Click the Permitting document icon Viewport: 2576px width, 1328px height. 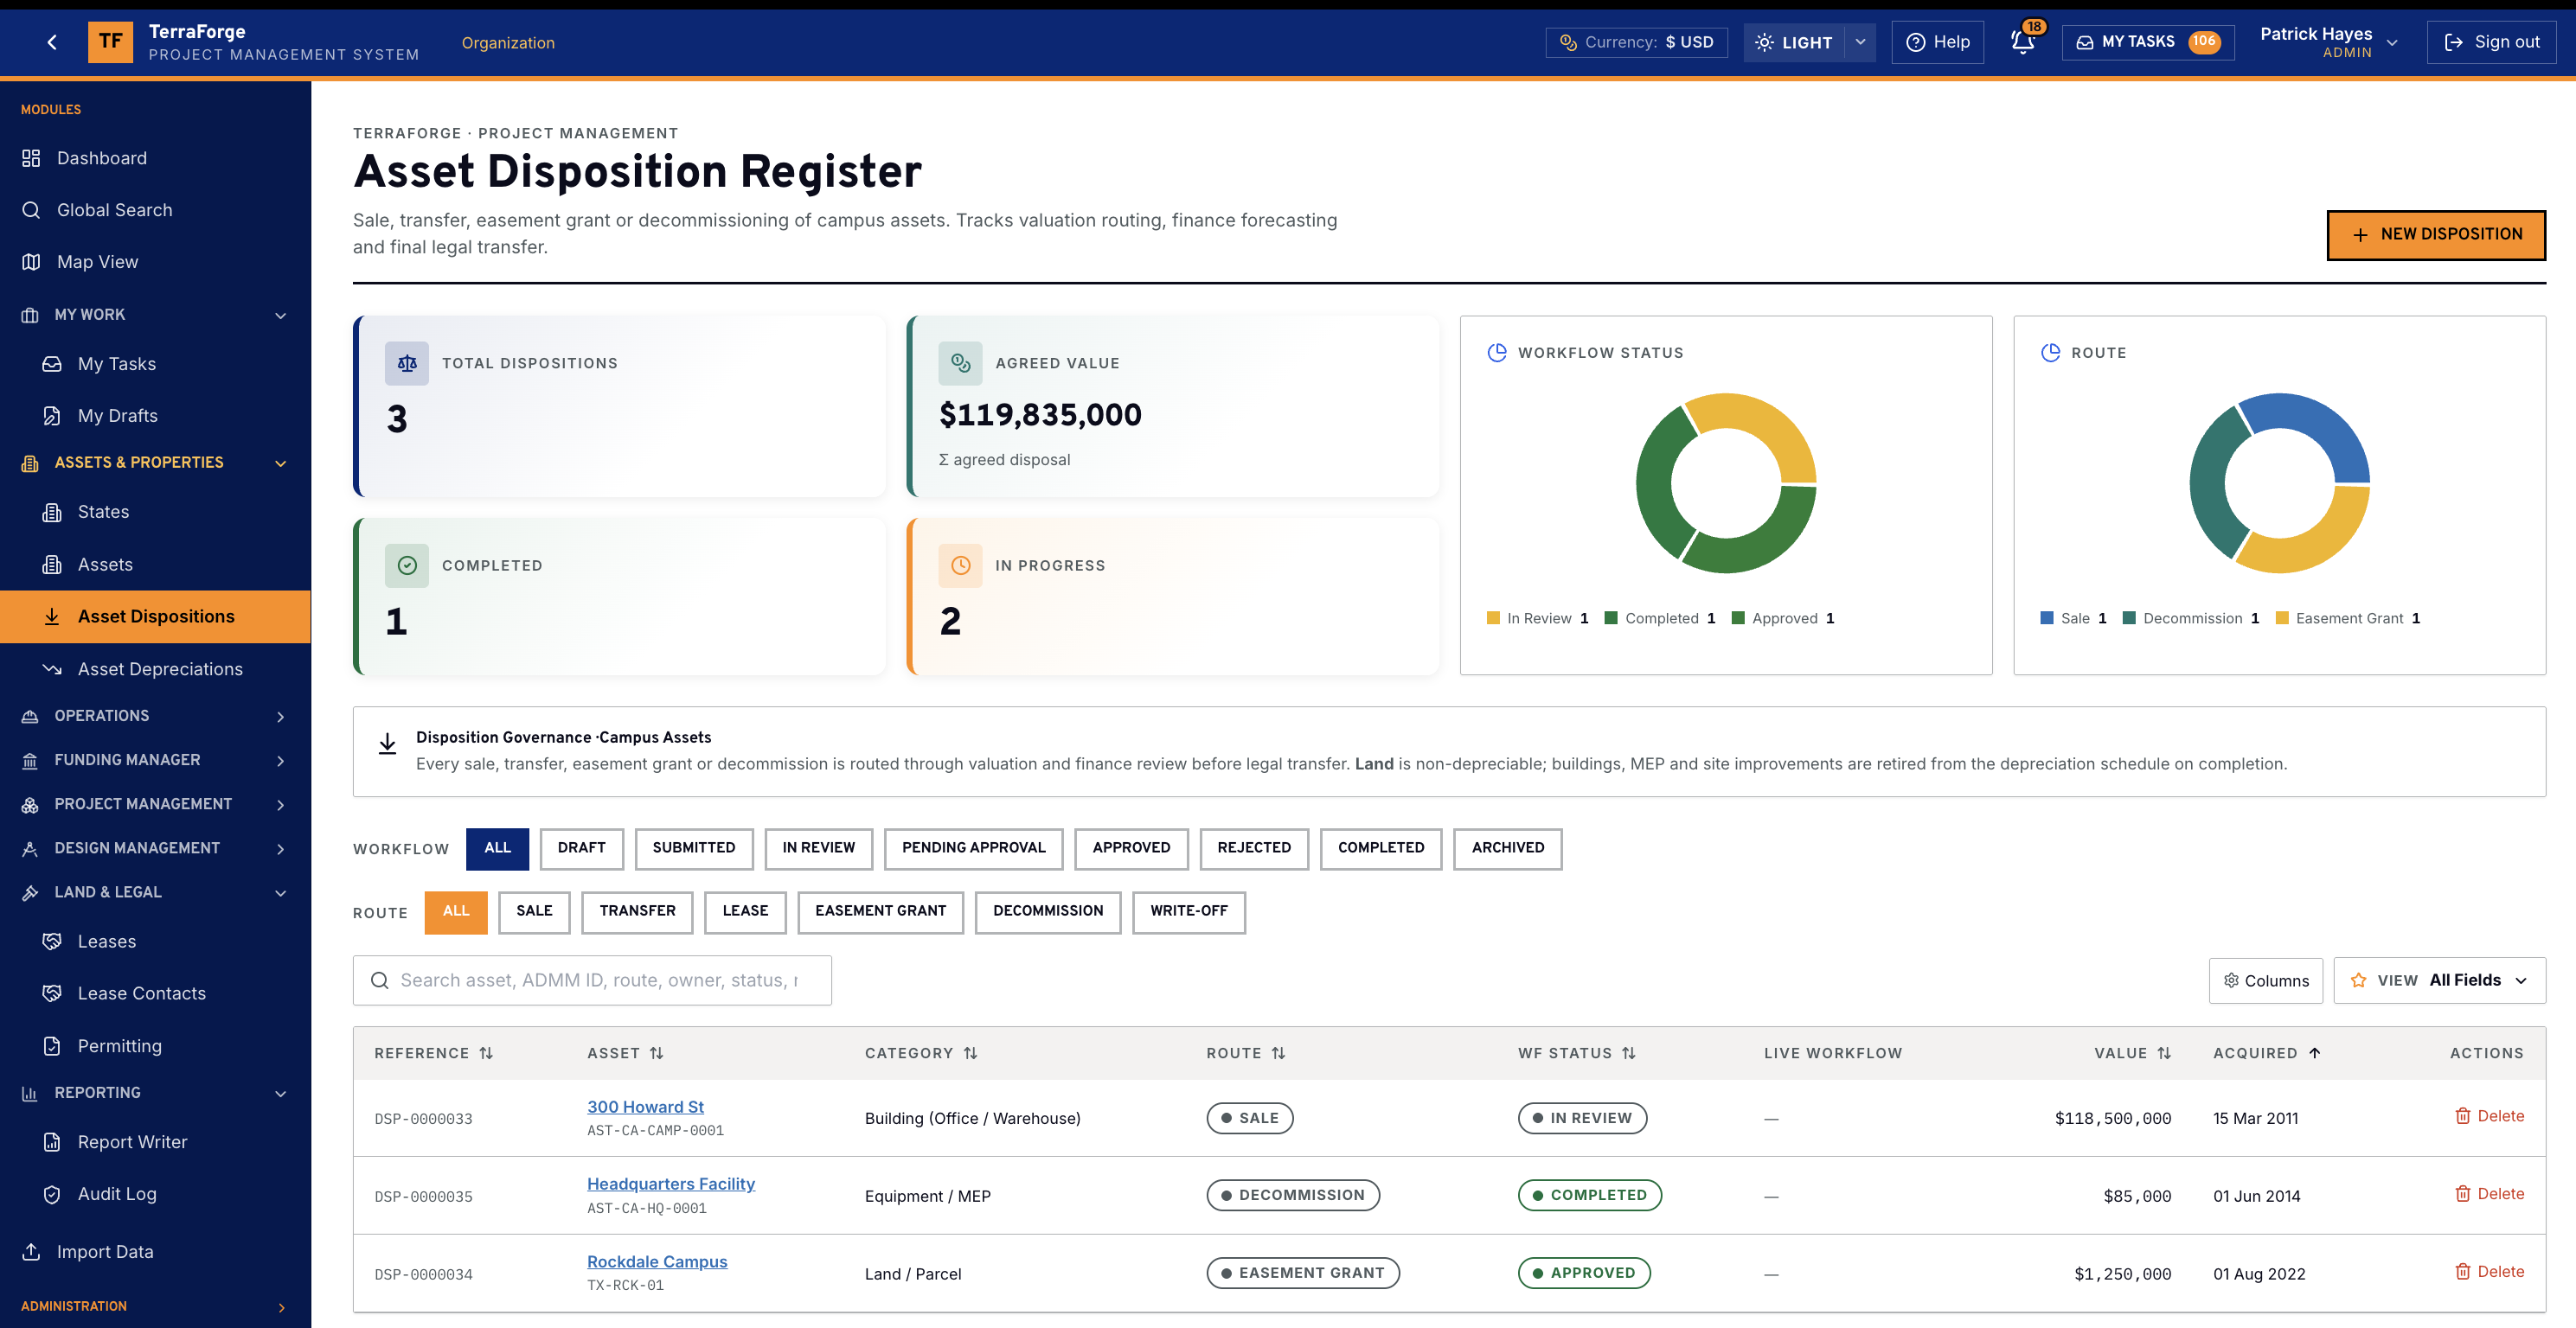[x=52, y=1045]
